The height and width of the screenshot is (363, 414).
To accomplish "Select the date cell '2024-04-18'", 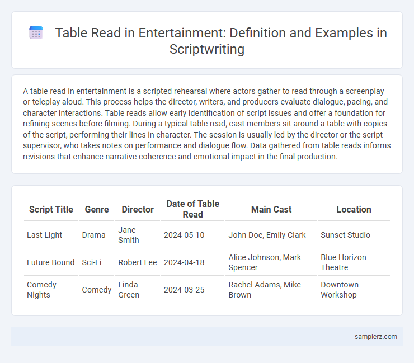I will pyautogui.click(x=193, y=262).
